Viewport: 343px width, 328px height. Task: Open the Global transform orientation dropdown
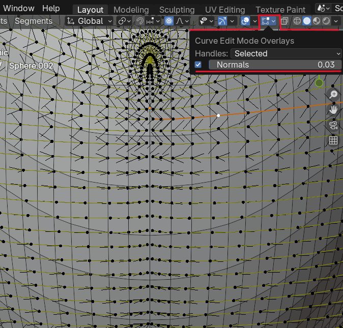coord(90,21)
